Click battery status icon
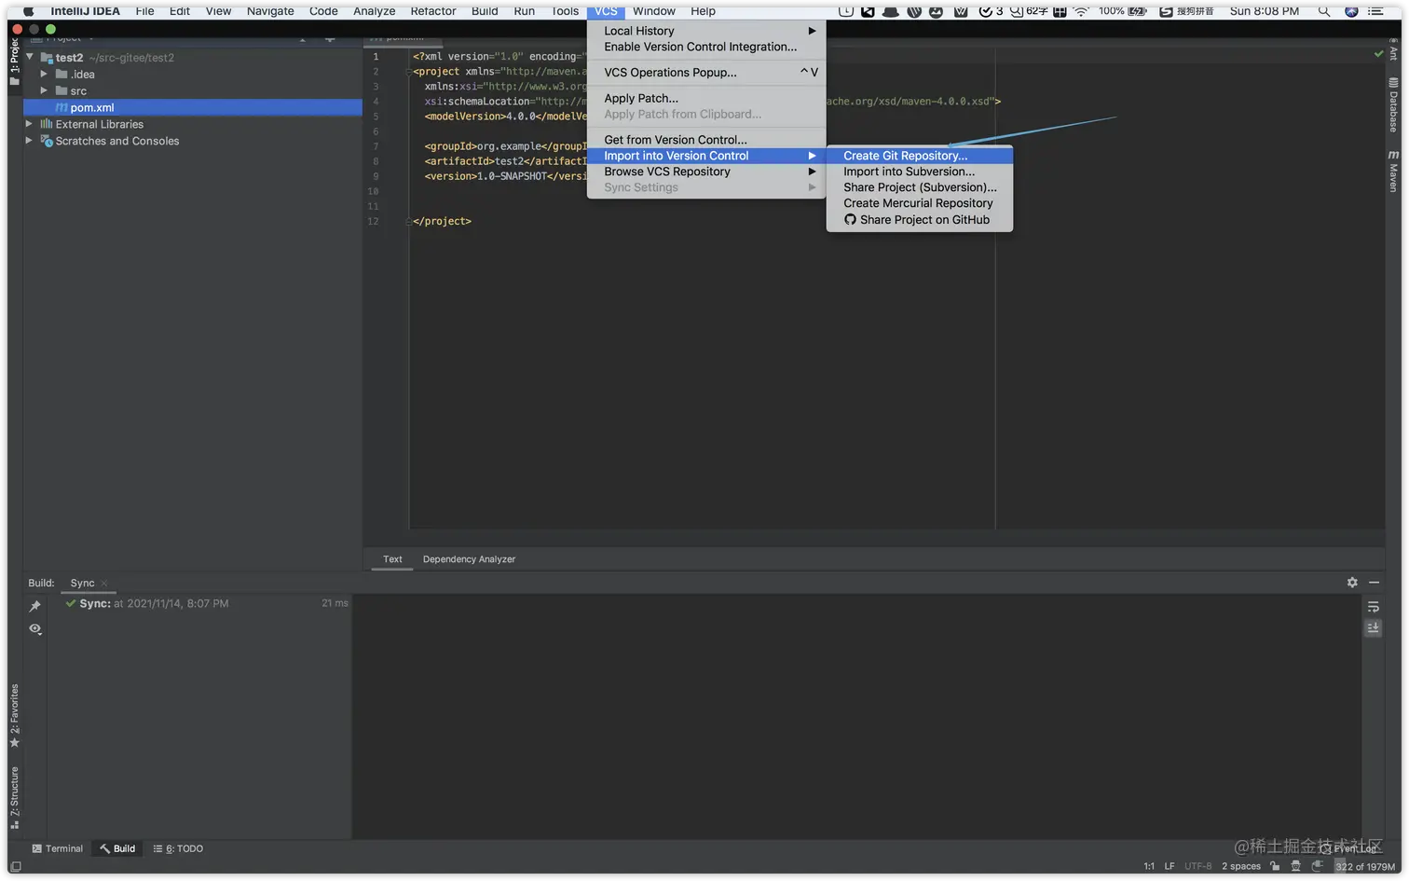1409x881 pixels. 1137,11
